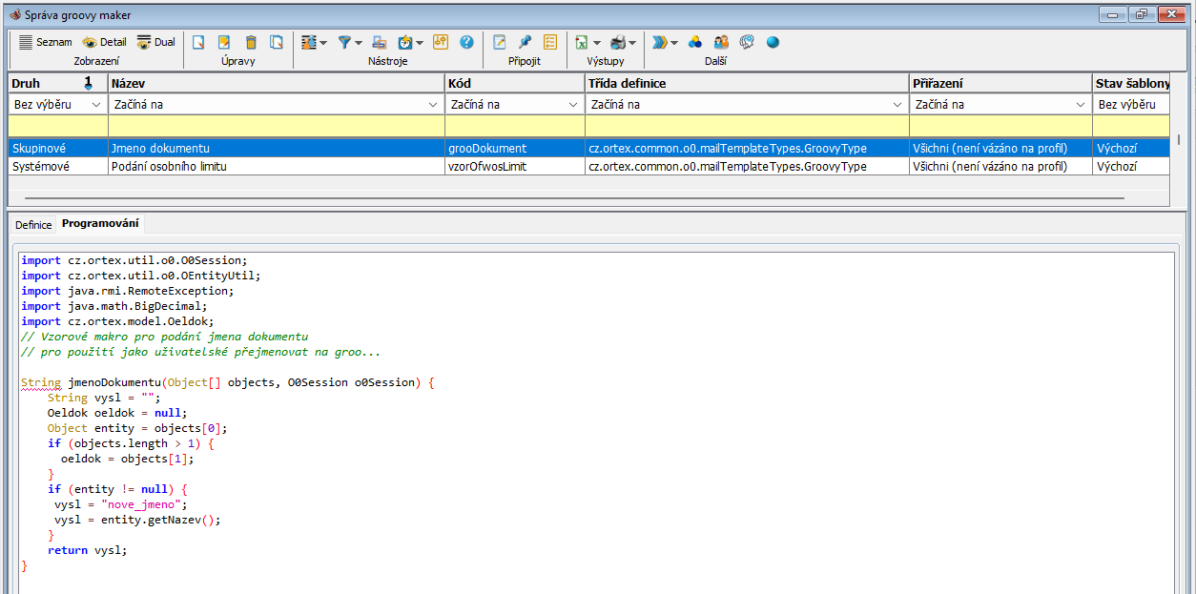This screenshot has width=1196, height=594.
Task: Expand the Druh 'Bez výběru' filter dropdown
Action: click(x=96, y=105)
